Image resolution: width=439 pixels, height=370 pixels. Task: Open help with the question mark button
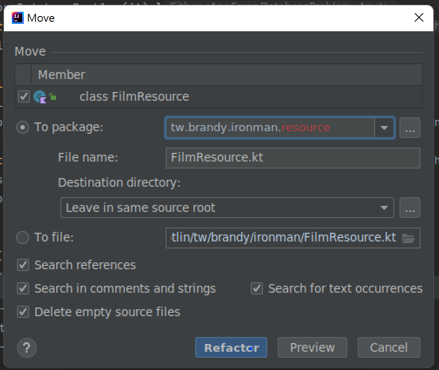coord(27,348)
